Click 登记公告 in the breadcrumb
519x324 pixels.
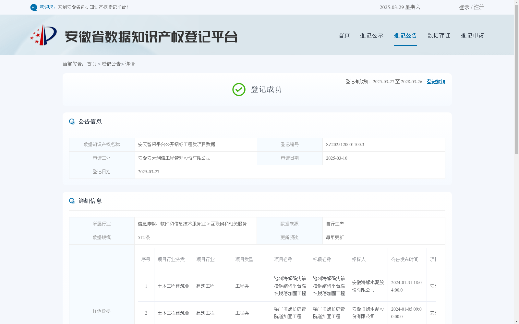(111, 64)
